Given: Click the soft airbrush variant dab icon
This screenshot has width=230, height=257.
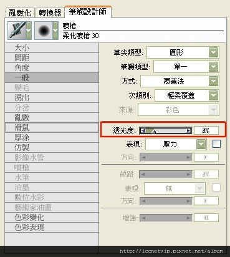Looking at the screenshot, I should [x=44, y=31].
